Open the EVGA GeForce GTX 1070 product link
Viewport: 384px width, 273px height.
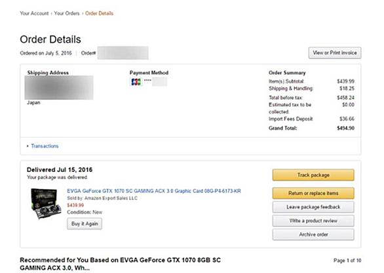[154, 191]
